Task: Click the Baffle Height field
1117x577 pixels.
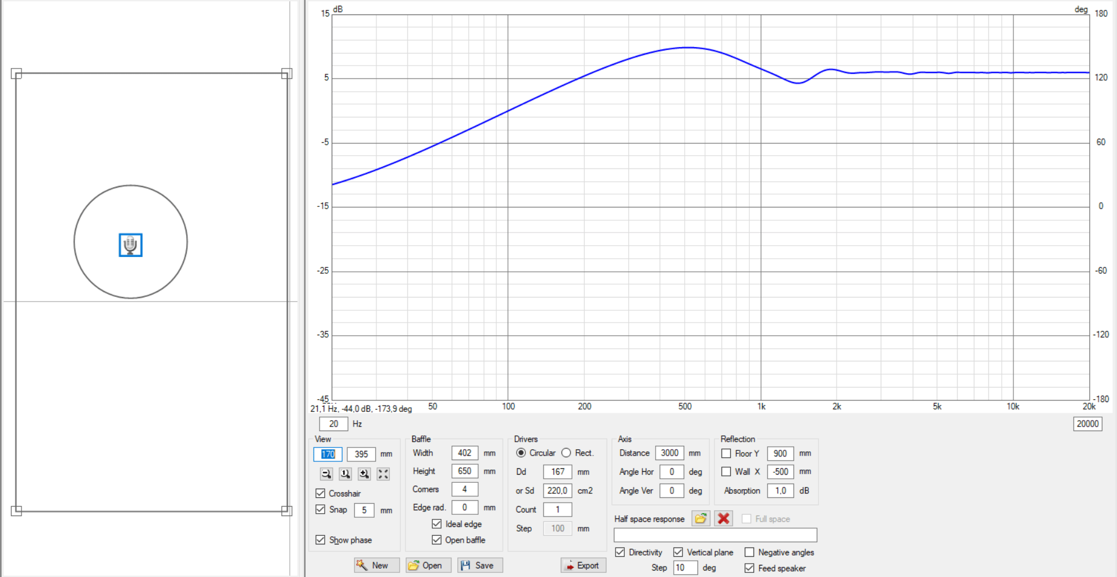Action: pos(465,471)
